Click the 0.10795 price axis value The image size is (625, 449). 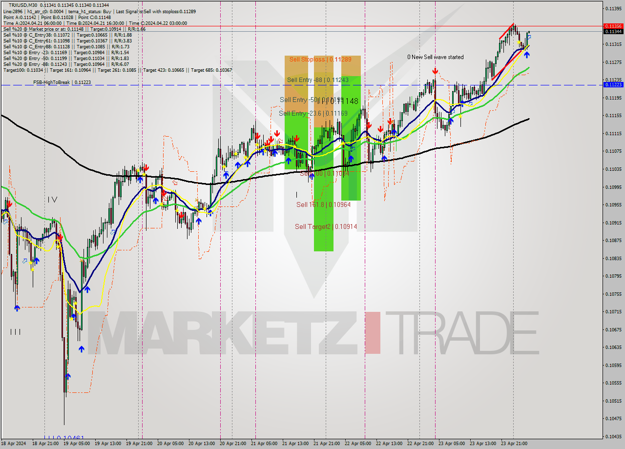pos(613,276)
